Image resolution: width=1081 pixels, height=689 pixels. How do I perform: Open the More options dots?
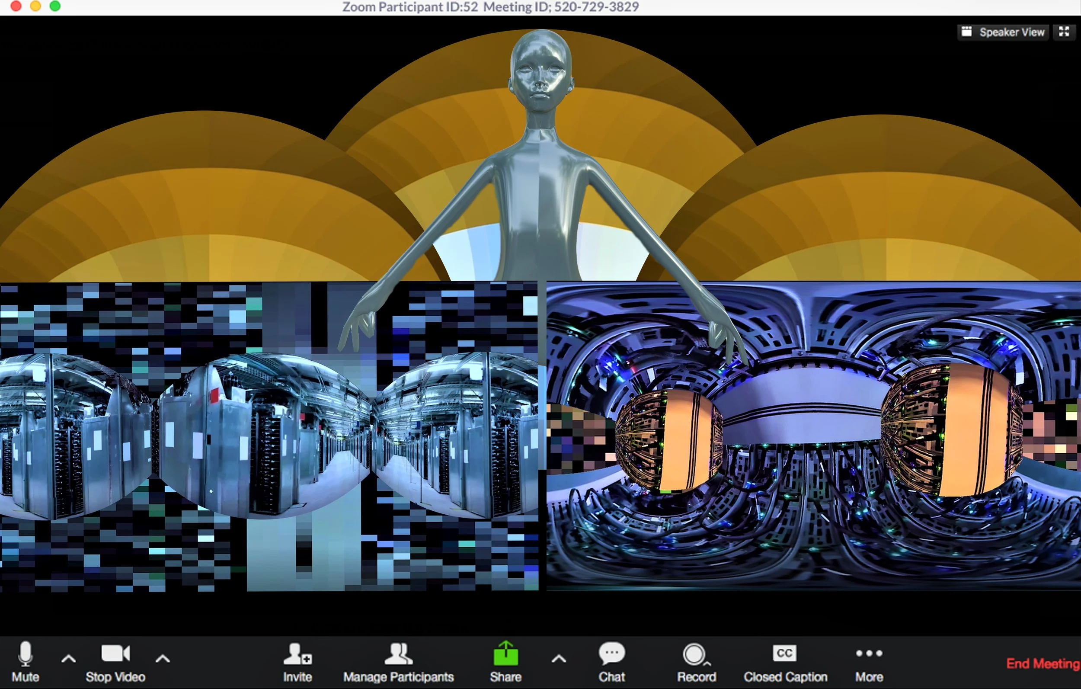click(869, 654)
